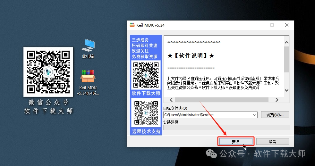The height and width of the screenshot is (166, 315).
Task: Click the horizontal scroll left arrow
Action: (171, 100)
